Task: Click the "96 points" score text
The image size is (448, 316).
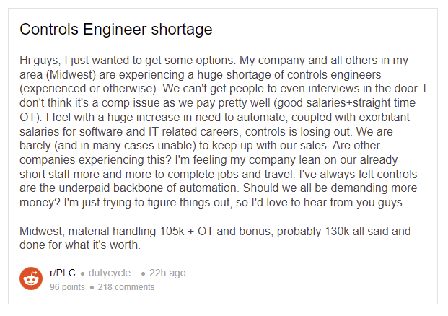Action: tap(68, 287)
